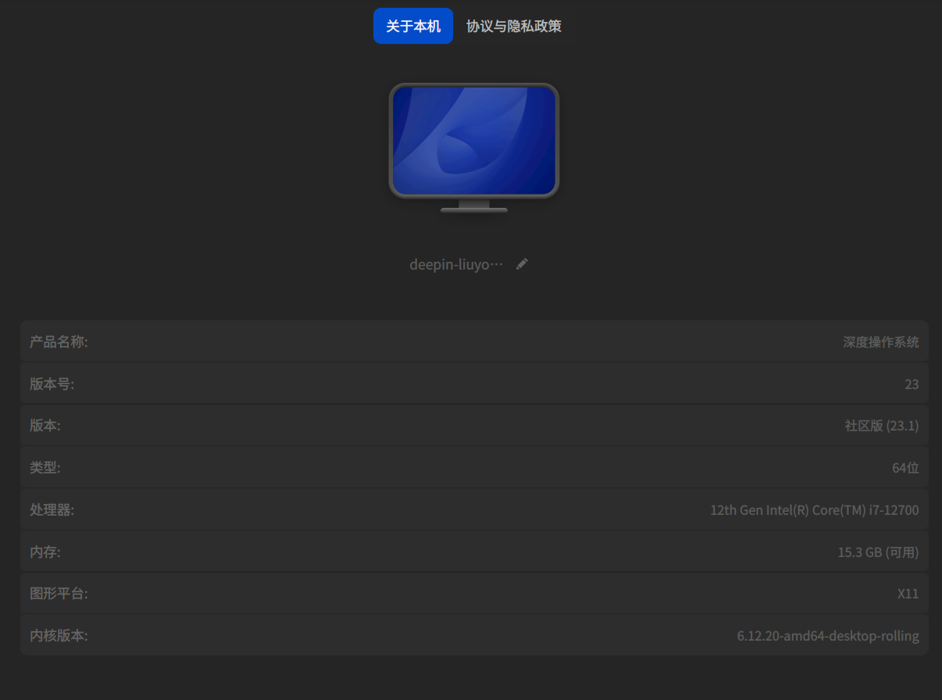Click the 类型 label

[x=45, y=467]
